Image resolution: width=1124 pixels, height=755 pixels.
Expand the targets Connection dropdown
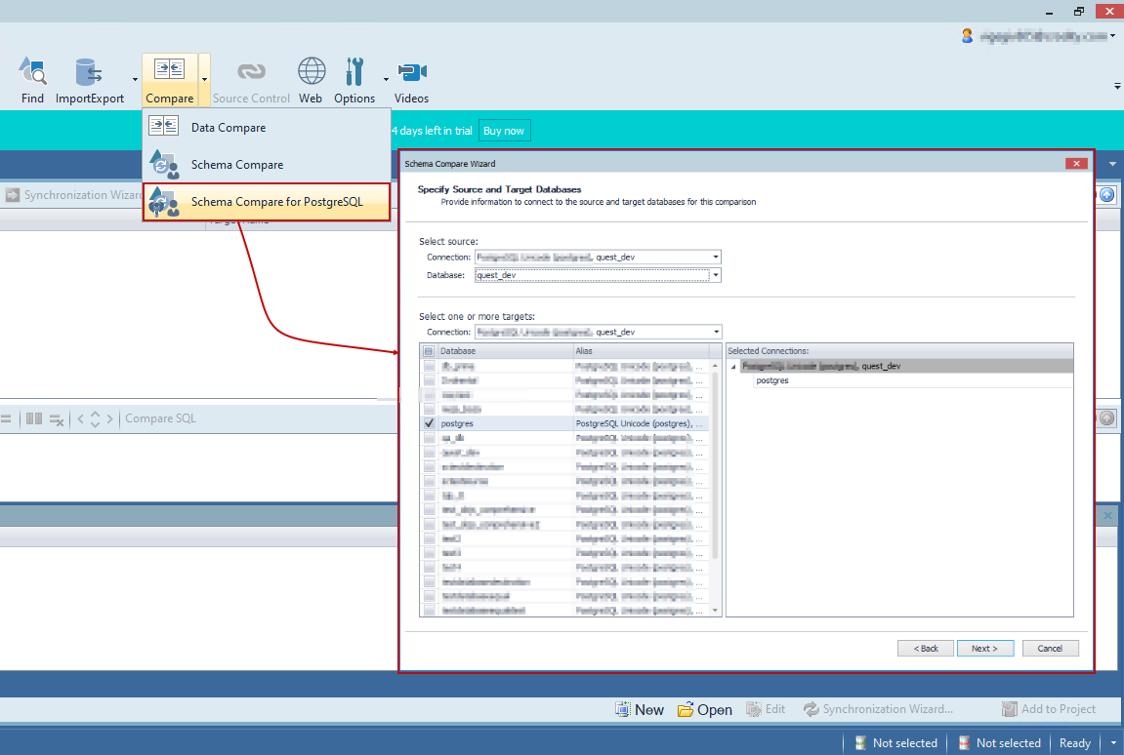point(716,333)
